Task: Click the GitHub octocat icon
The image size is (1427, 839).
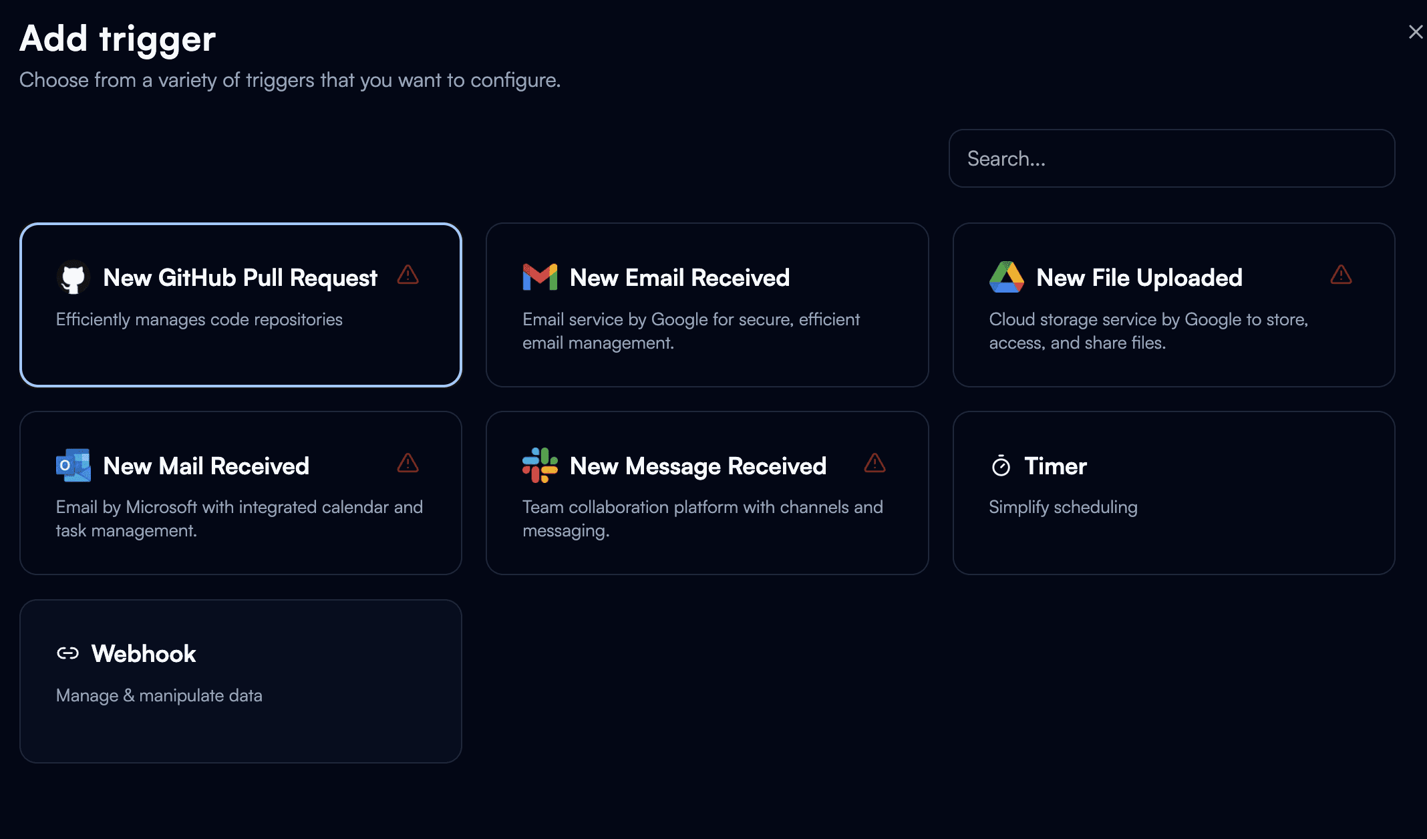Action: 73,277
